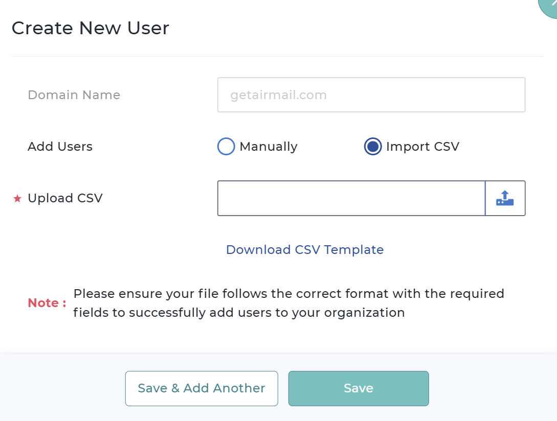This screenshot has width=557, height=421.
Task: Open the Download CSV Template link
Action: (x=305, y=250)
